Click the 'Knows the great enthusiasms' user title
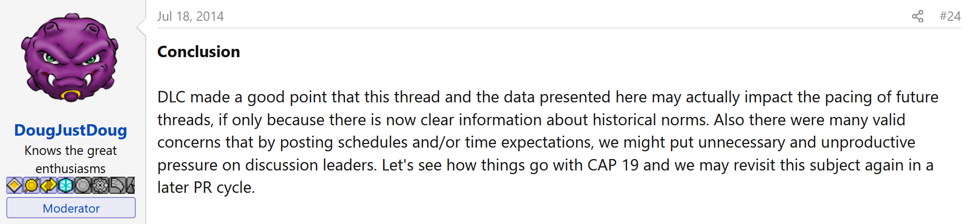The height and width of the screenshot is (224, 970). 71,159
